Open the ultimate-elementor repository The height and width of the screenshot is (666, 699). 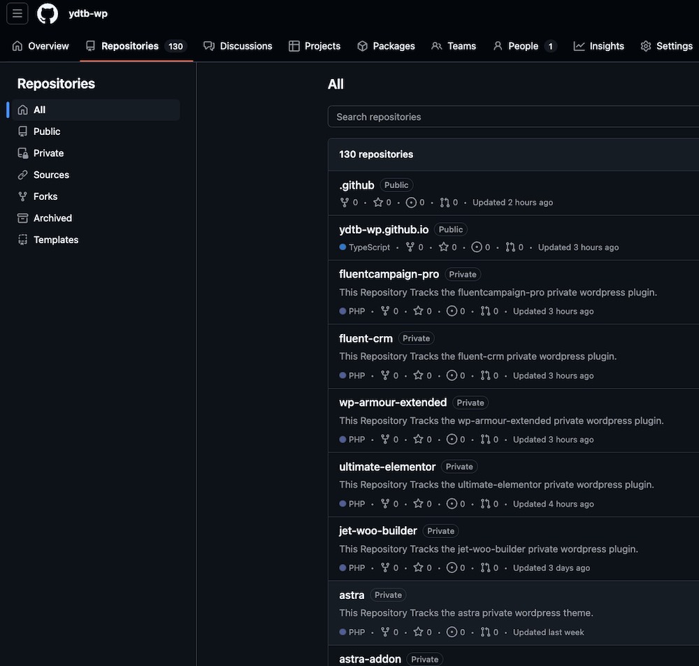click(387, 467)
